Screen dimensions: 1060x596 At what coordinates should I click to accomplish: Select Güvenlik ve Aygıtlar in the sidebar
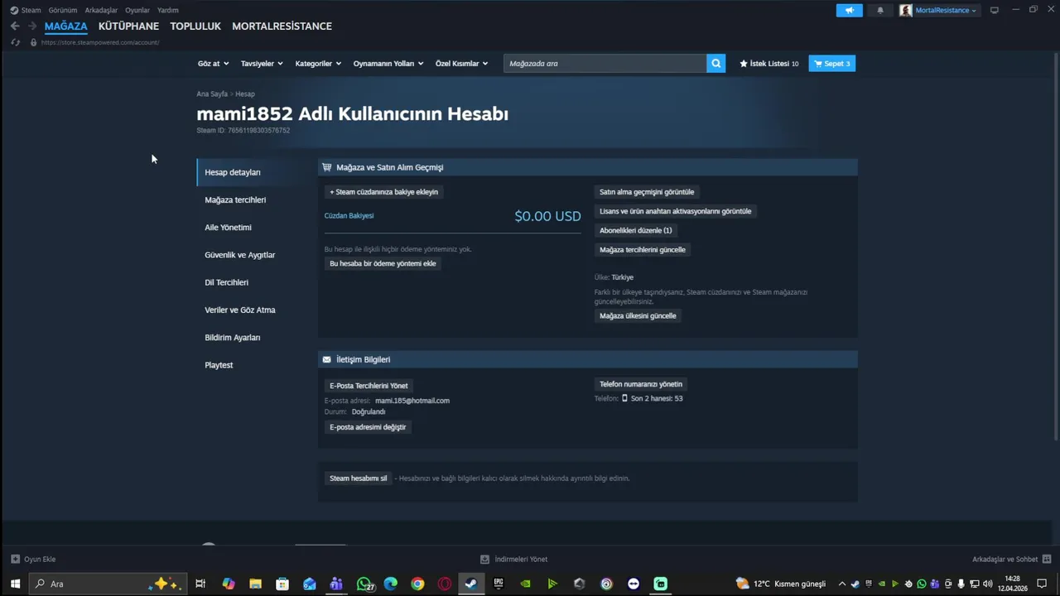click(x=239, y=255)
